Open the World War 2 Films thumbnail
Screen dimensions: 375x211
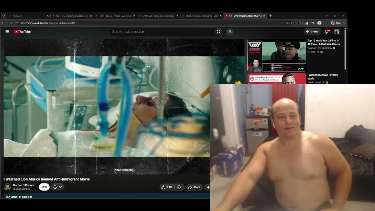pos(277,55)
